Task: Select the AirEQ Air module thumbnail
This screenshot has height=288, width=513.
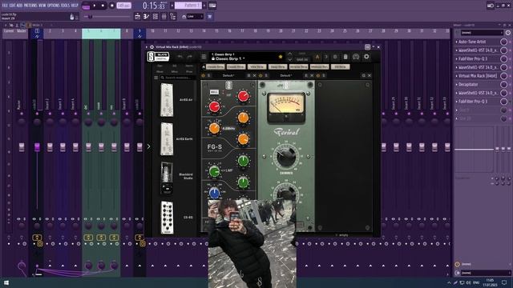Action: tap(167, 99)
